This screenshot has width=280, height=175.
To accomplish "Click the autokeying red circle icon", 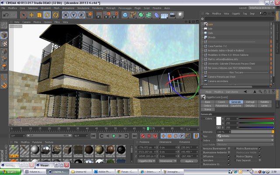I will [149, 136].
